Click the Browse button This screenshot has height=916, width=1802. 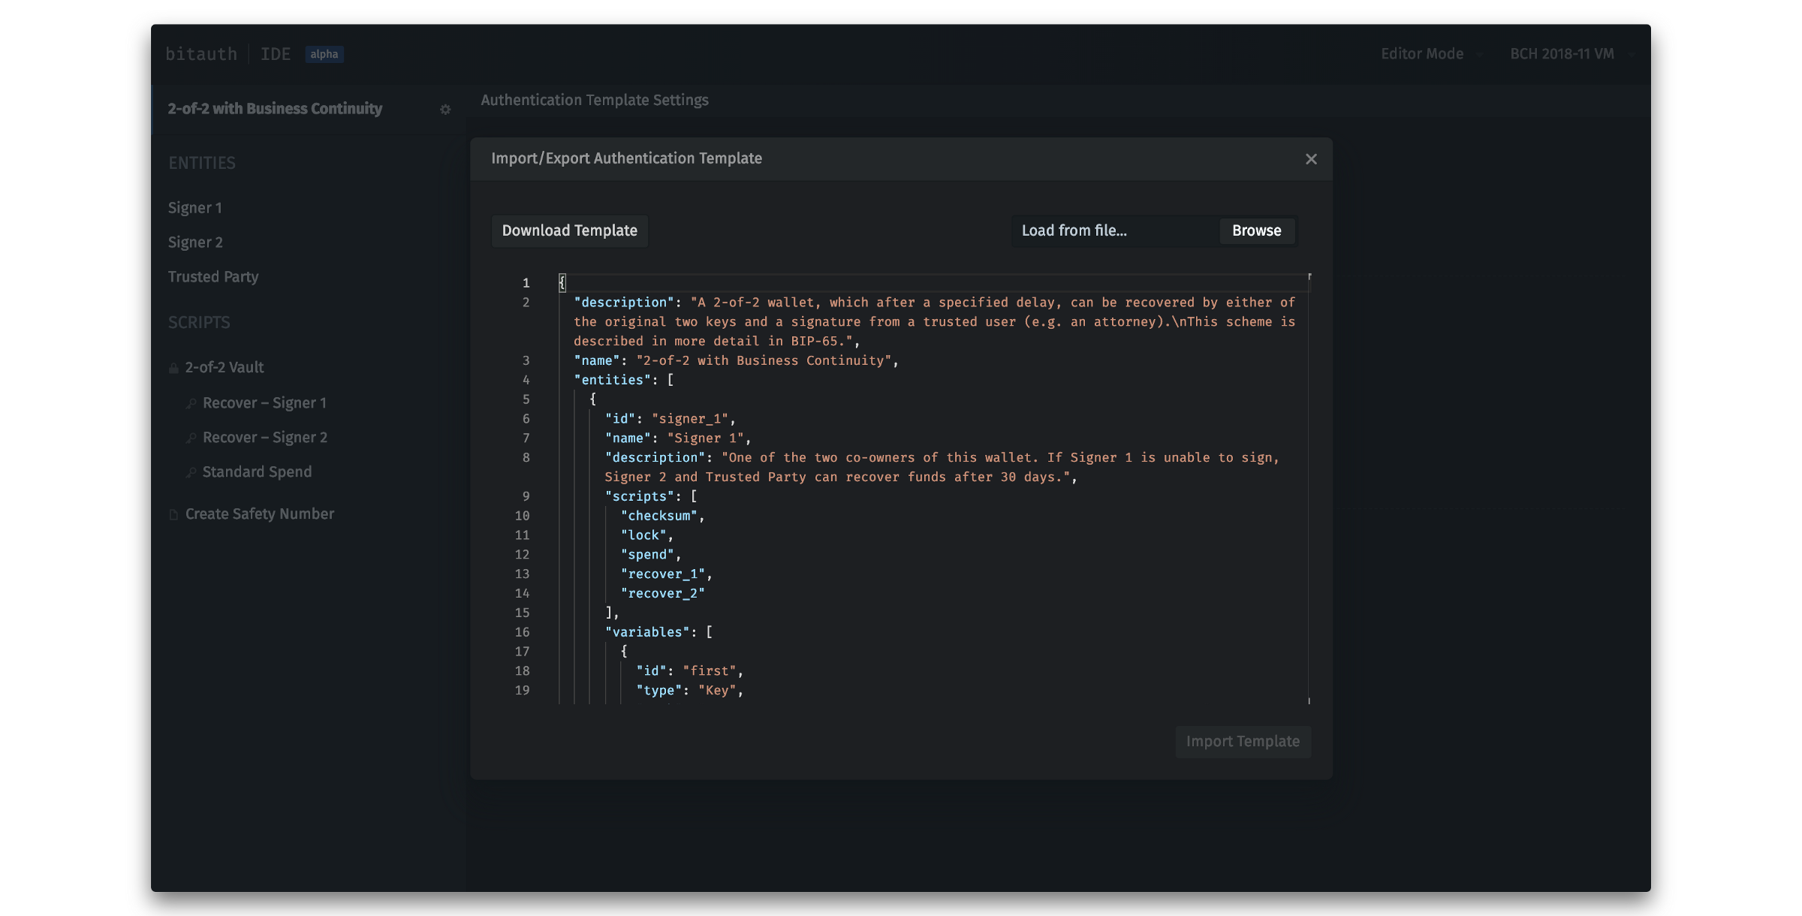coord(1256,231)
